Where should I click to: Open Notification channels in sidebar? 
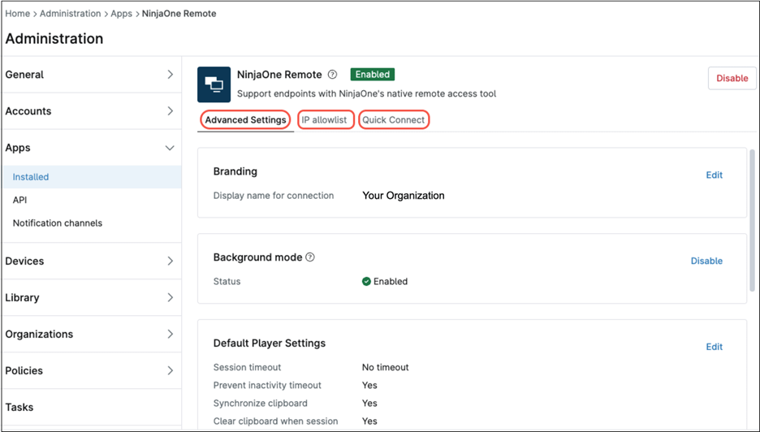[x=58, y=223]
